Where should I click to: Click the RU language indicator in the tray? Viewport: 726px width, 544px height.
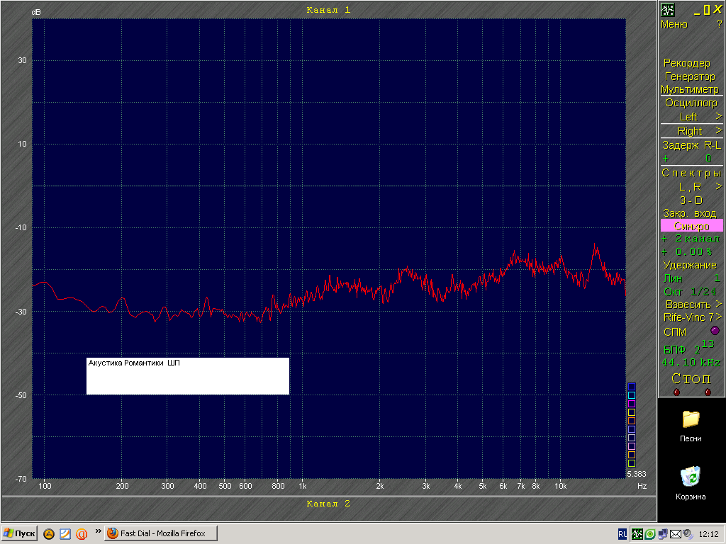click(622, 534)
